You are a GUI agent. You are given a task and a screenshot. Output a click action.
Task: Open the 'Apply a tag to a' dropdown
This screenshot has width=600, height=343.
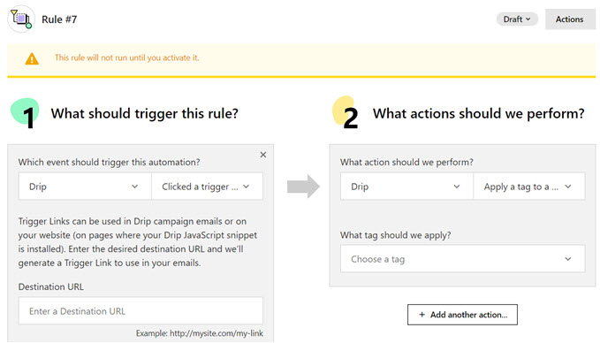529,187
